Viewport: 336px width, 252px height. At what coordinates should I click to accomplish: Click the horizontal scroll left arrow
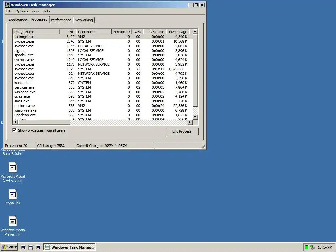(15, 122)
